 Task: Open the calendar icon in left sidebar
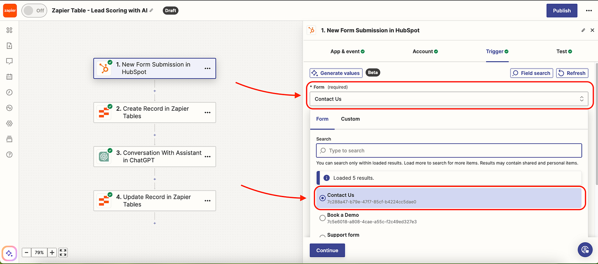[9, 77]
